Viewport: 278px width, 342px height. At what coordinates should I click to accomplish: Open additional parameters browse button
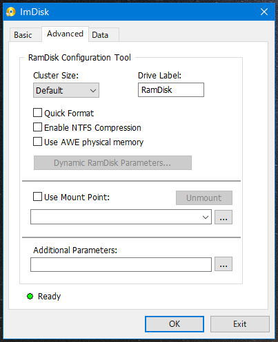[x=224, y=264]
